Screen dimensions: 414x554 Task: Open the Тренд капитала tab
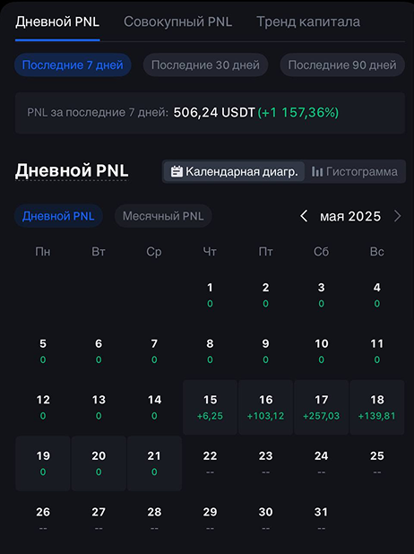click(308, 22)
